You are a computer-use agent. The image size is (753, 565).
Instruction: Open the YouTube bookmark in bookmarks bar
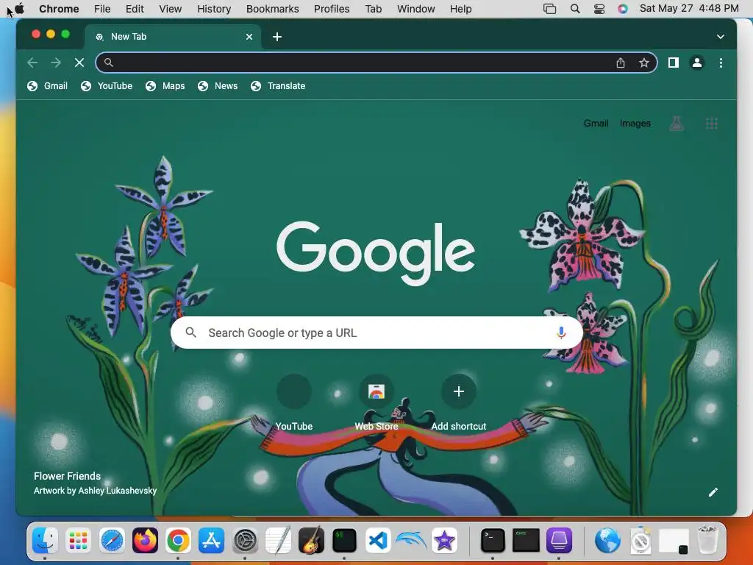click(107, 86)
